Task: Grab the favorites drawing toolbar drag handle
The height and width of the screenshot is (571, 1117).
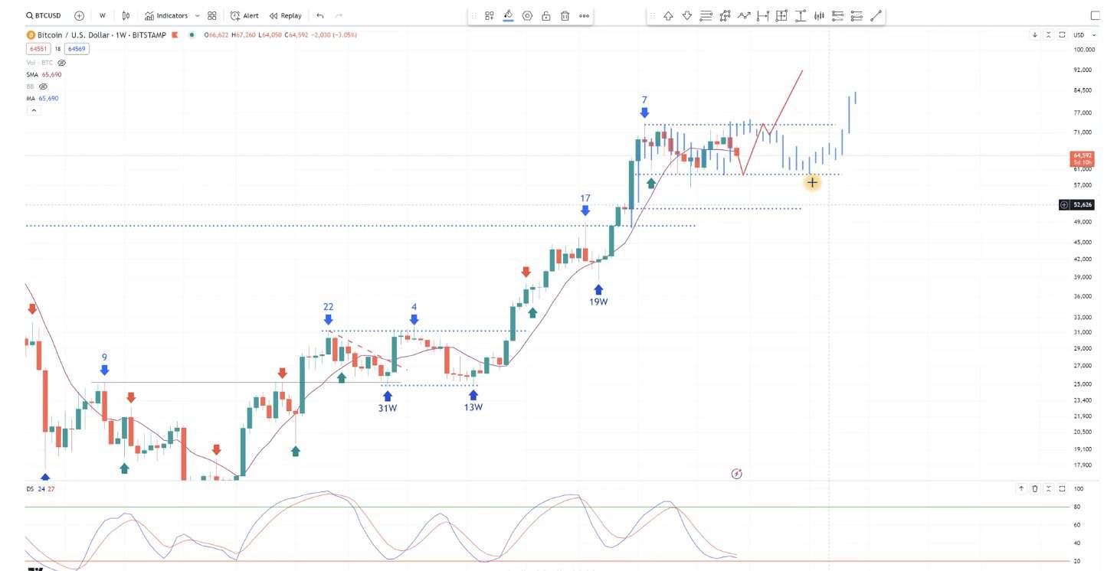Action: (652, 15)
